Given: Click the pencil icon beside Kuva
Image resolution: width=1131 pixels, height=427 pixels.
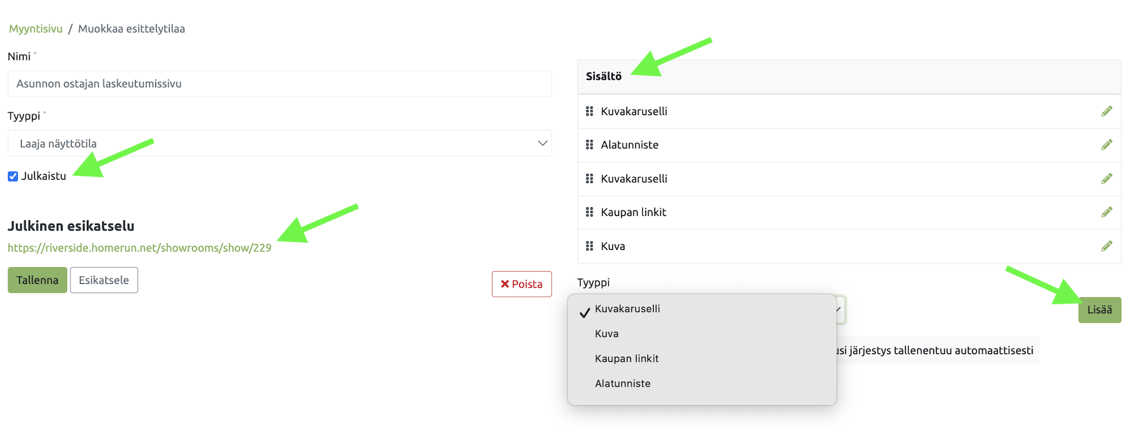Looking at the screenshot, I should (x=1106, y=246).
